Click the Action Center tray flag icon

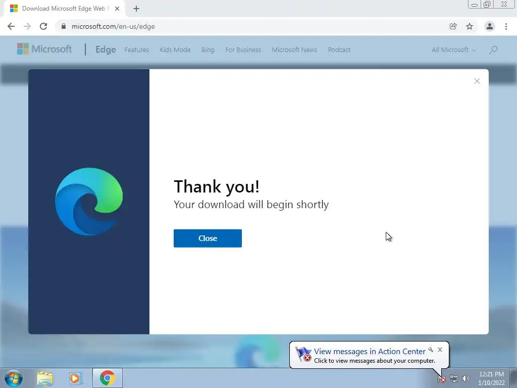(x=442, y=379)
